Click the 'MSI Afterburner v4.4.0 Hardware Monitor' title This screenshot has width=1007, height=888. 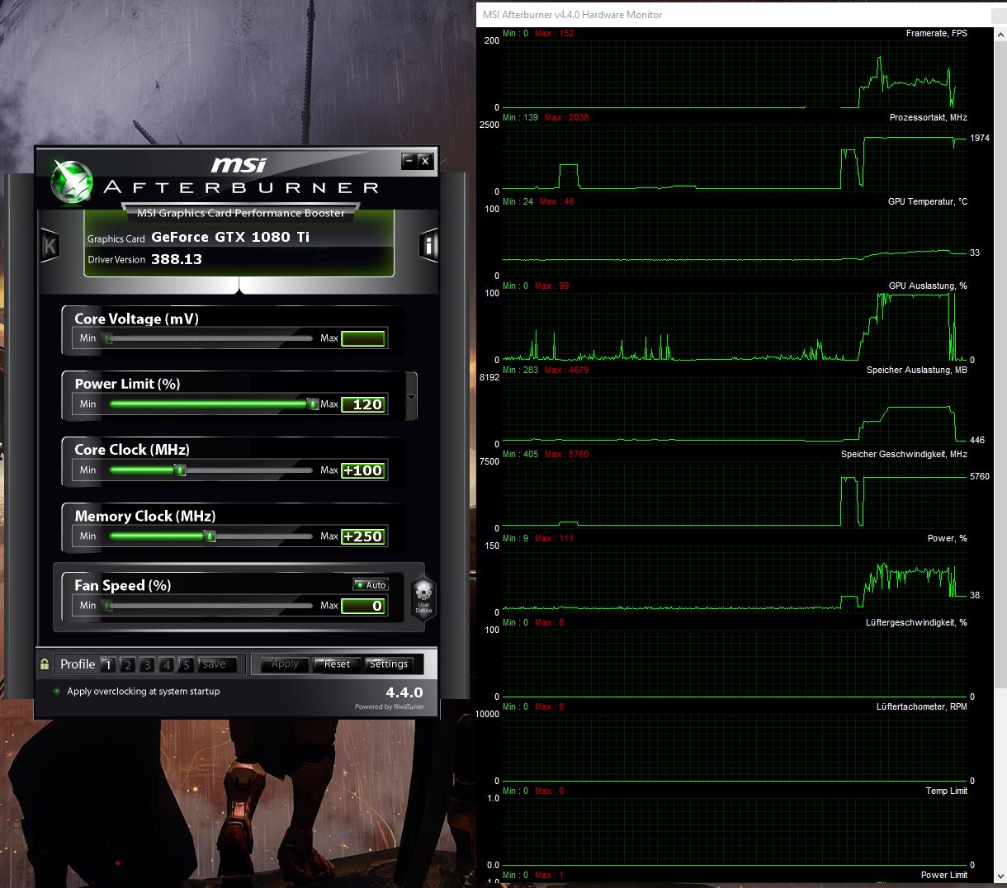tap(573, 14)
